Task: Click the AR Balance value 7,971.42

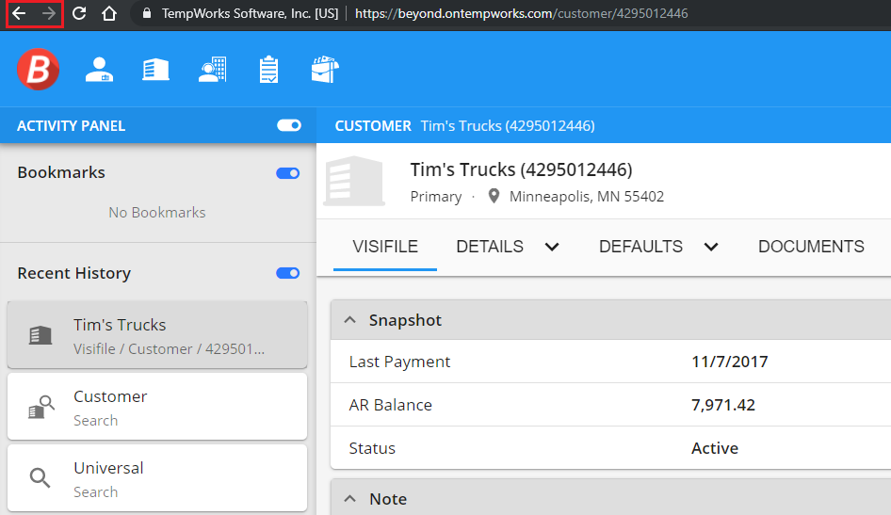Action: click(722, 405)
